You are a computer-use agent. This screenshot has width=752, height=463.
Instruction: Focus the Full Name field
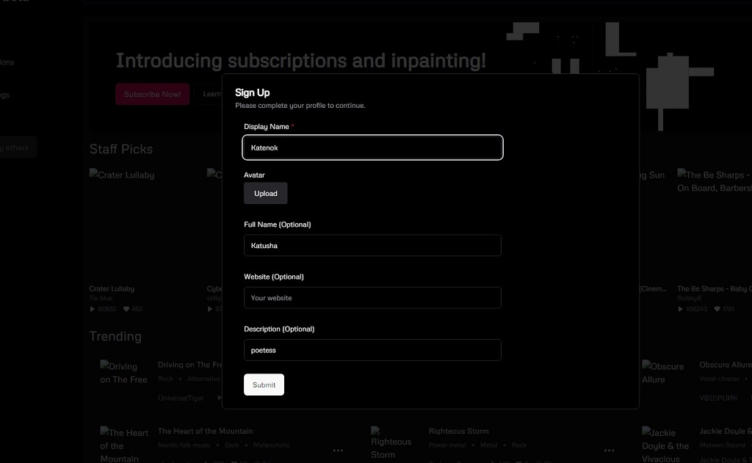372,246
